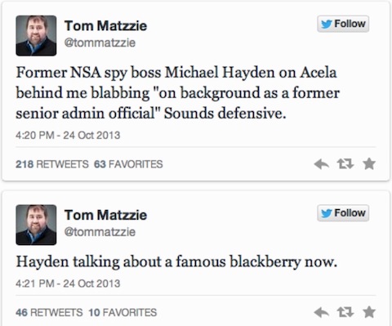Screen dimensions: 392x326
Task: Open Tom Matzzie avatar in first tweet
Action: point(36,36)
